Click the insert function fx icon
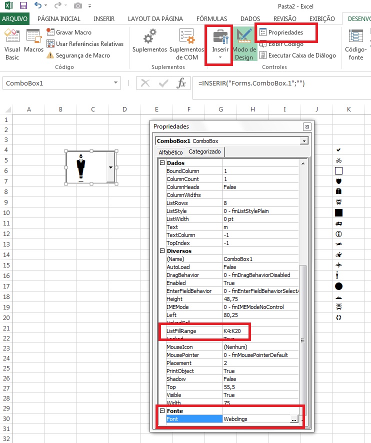The height and width of the screenshot is (443, 371). pos(181,83)
